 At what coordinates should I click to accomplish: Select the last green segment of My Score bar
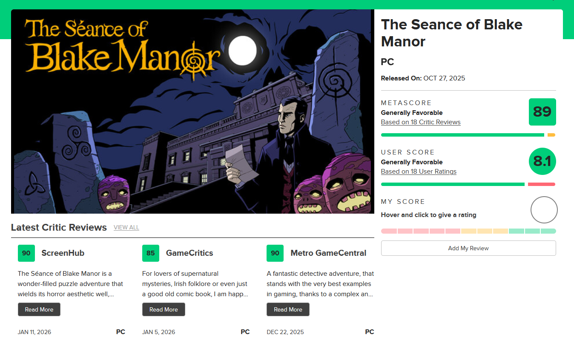[x=548, y=231]
